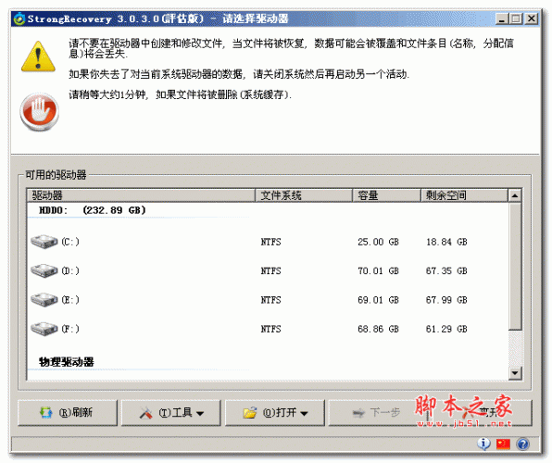
Task: Minimize the StrongRecovery window
Action: click(x=502, y=19)
